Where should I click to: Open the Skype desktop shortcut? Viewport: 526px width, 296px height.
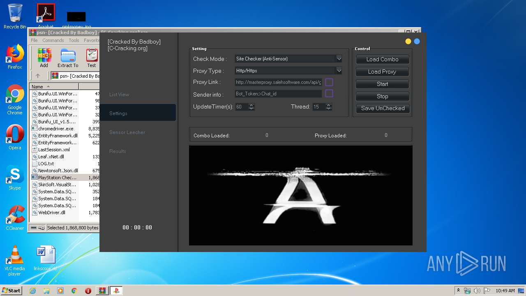click(15, 178)
